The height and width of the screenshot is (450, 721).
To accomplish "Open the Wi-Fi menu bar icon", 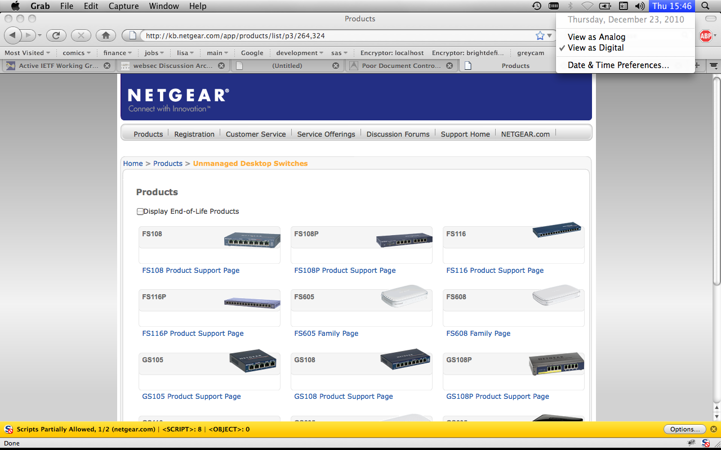I will click(x=588, y=6).
